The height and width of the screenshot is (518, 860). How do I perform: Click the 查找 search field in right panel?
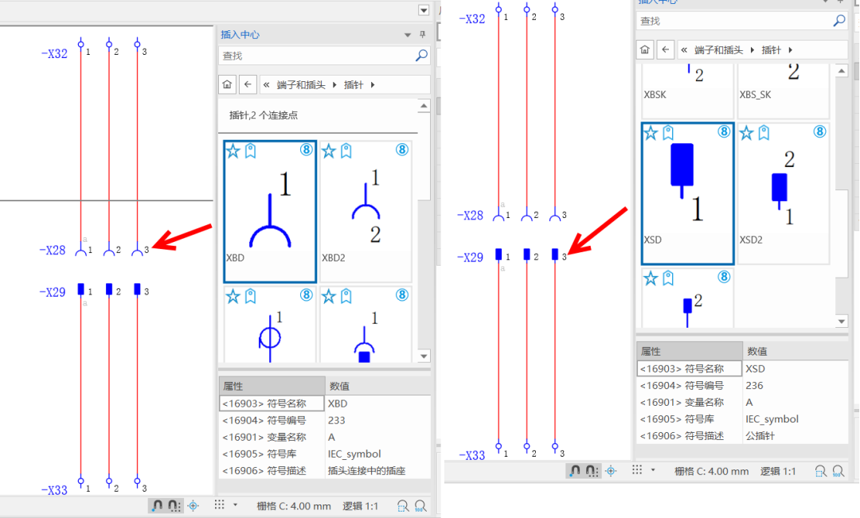point(733,21)
